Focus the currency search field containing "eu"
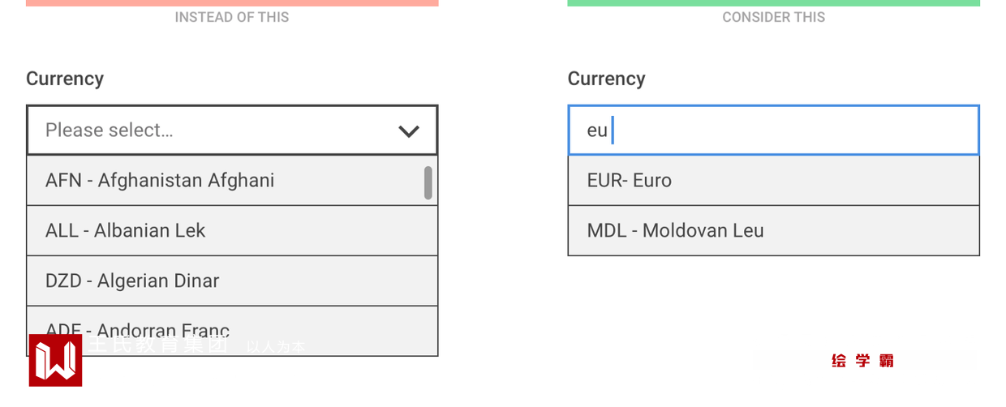This screenshot has height=407, width=1006. tap(773, 131)
